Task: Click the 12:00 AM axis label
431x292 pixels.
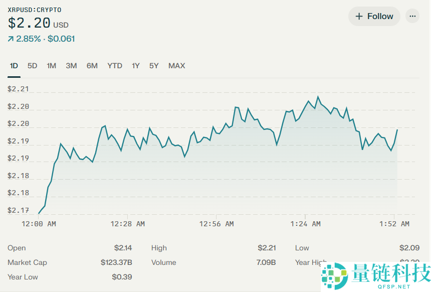Action: tap(39, 224)
